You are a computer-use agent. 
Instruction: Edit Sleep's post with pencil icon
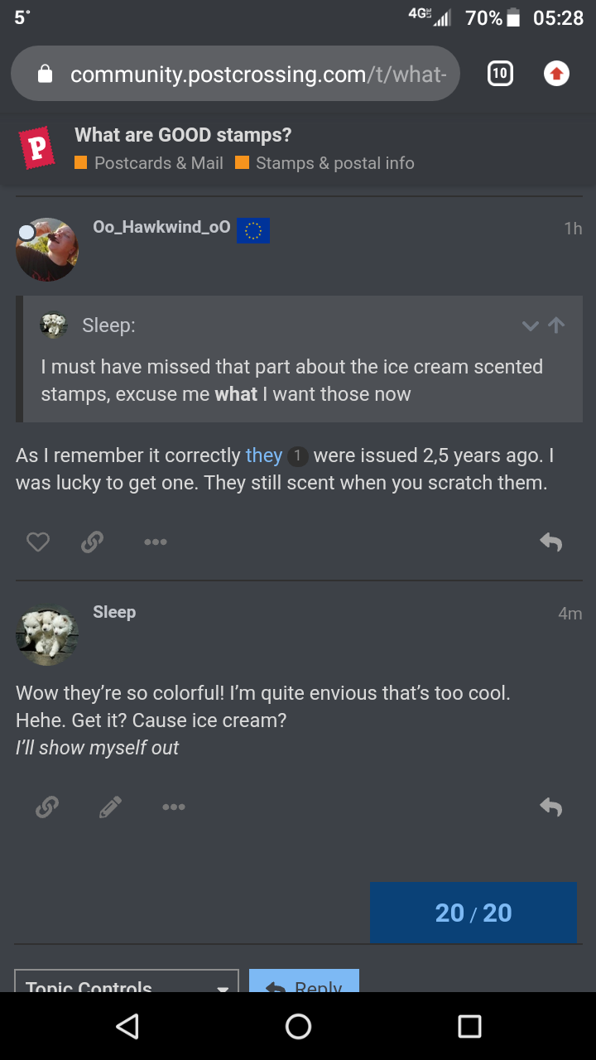click(110, 807)
